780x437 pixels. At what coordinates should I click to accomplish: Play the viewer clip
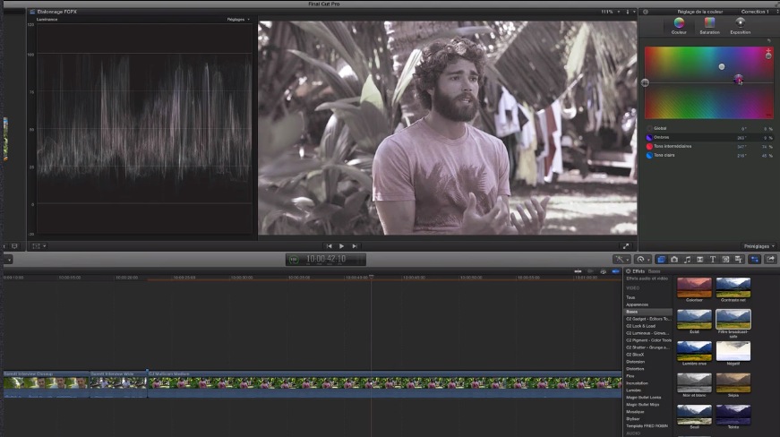click(341, 246)
